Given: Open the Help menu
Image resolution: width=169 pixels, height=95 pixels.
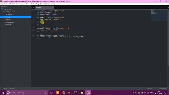Looking at the screenshot, I should pyautogui.click(x=53, y=4).
